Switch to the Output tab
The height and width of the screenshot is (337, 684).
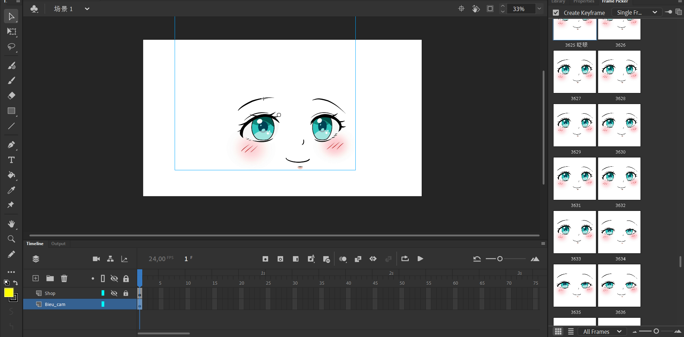click(x=58, y=244)
